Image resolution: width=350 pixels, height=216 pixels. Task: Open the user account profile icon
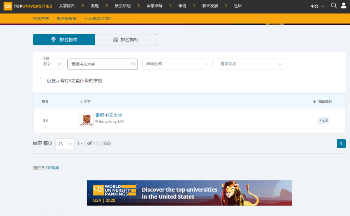tap(344, 6)
